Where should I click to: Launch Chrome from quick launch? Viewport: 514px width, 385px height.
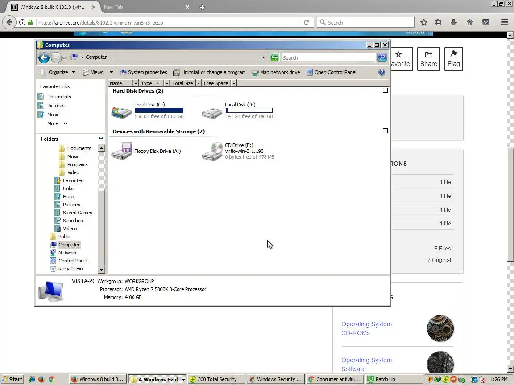(51, 379)
